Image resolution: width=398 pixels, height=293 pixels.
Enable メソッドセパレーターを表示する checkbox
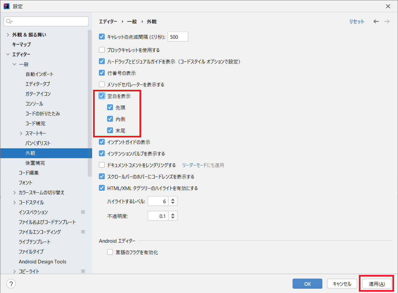pos(102,85)
